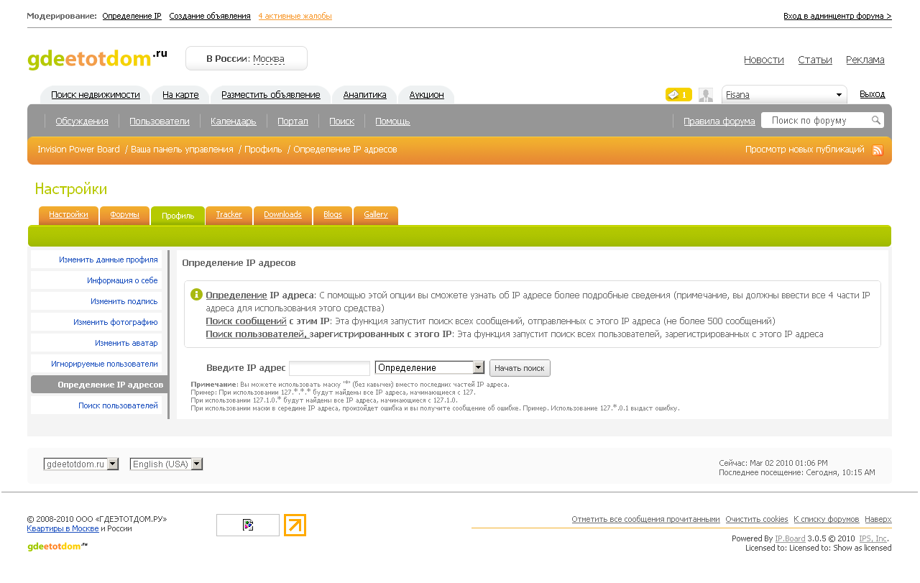Open Правила форума link
The width and height of the screenshot is (920, 583).
[x=719, y=121]
